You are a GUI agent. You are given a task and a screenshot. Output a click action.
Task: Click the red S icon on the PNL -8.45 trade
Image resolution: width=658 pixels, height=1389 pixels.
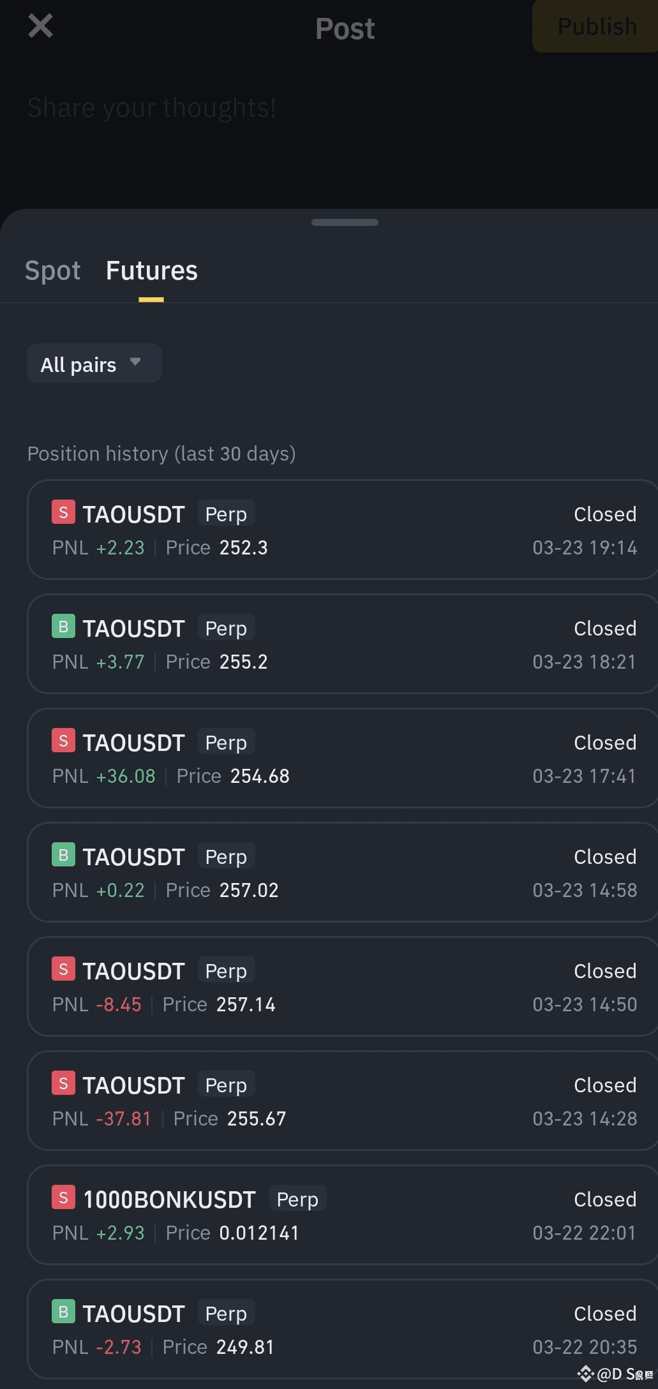coord(63,969)
